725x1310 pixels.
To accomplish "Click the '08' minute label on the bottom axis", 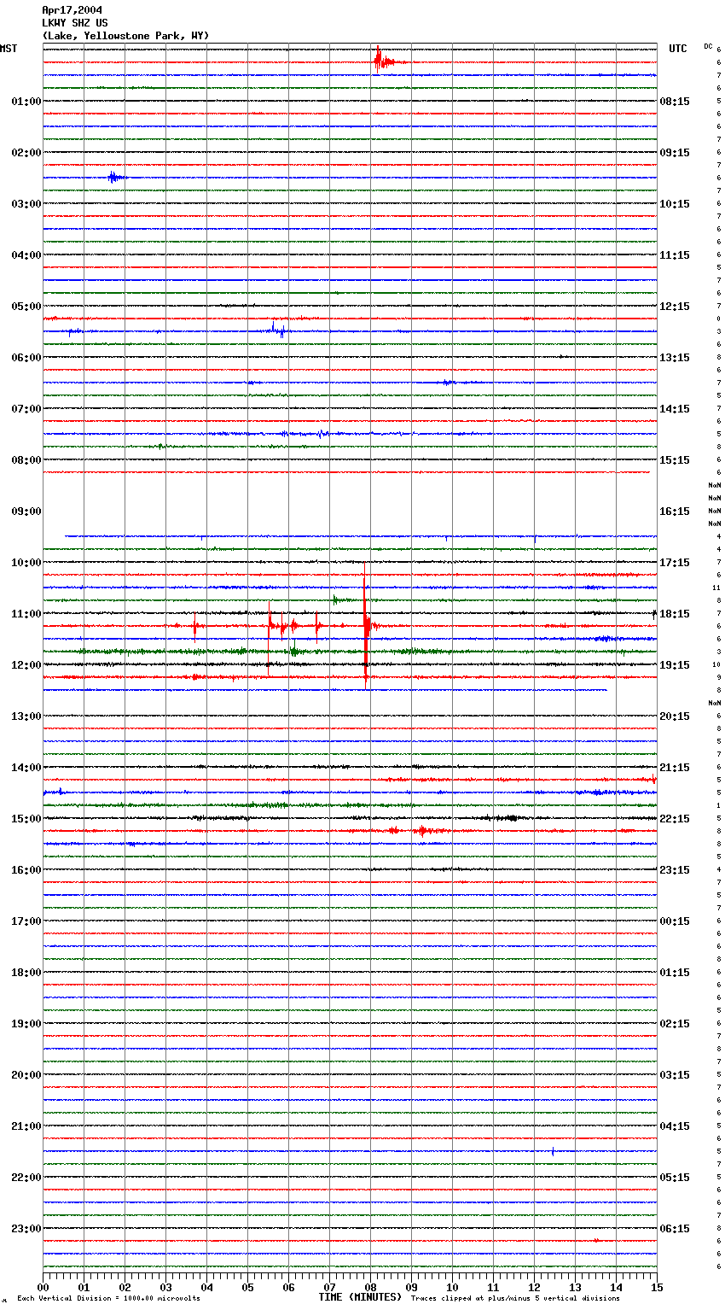I will point(370,1287).
